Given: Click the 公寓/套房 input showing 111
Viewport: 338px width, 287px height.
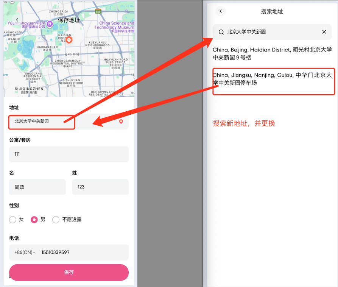Looking at the screenshot, I should 69,154.
